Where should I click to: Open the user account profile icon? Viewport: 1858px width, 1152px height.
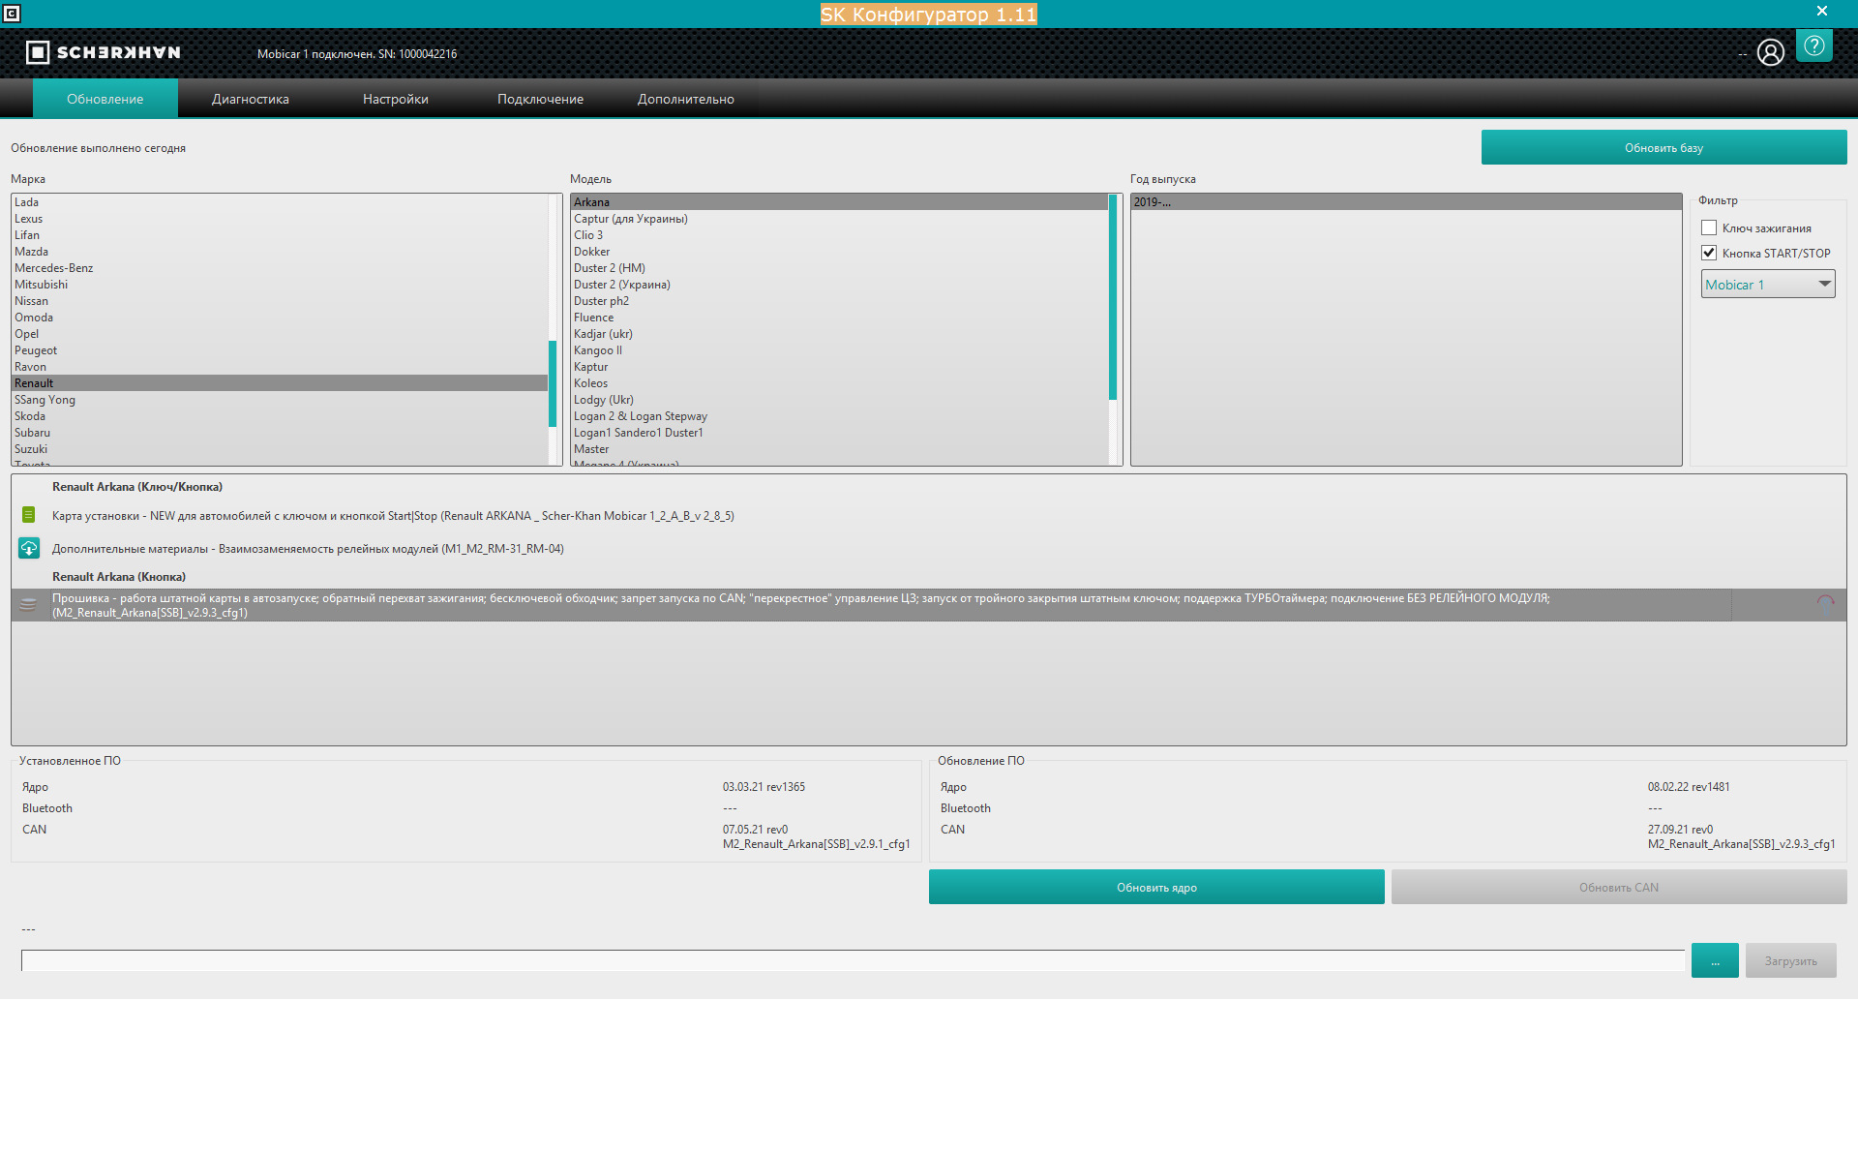click(x=1770, y=52)
